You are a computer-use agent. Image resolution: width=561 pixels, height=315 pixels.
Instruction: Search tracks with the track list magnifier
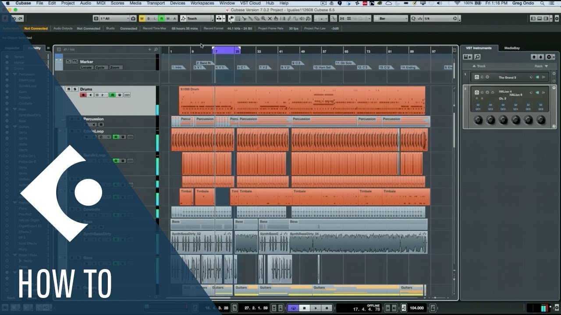(x=156, y=49)
